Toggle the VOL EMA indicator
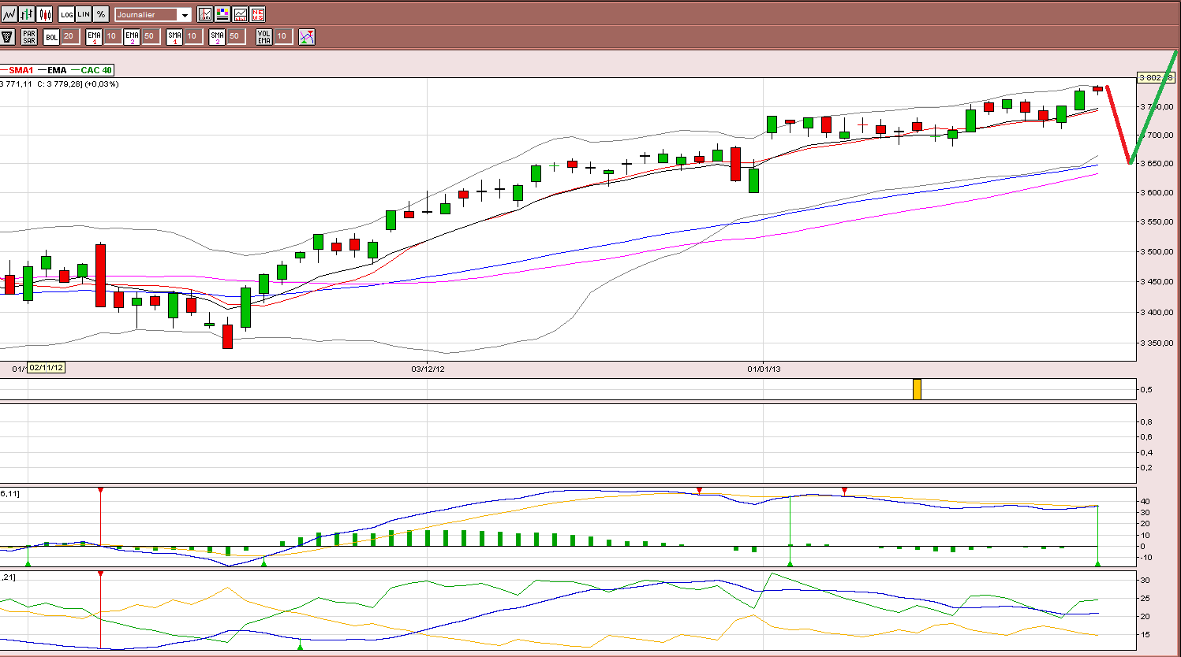Viewport: 1181px width, 657px height. [x=264, y=36]
